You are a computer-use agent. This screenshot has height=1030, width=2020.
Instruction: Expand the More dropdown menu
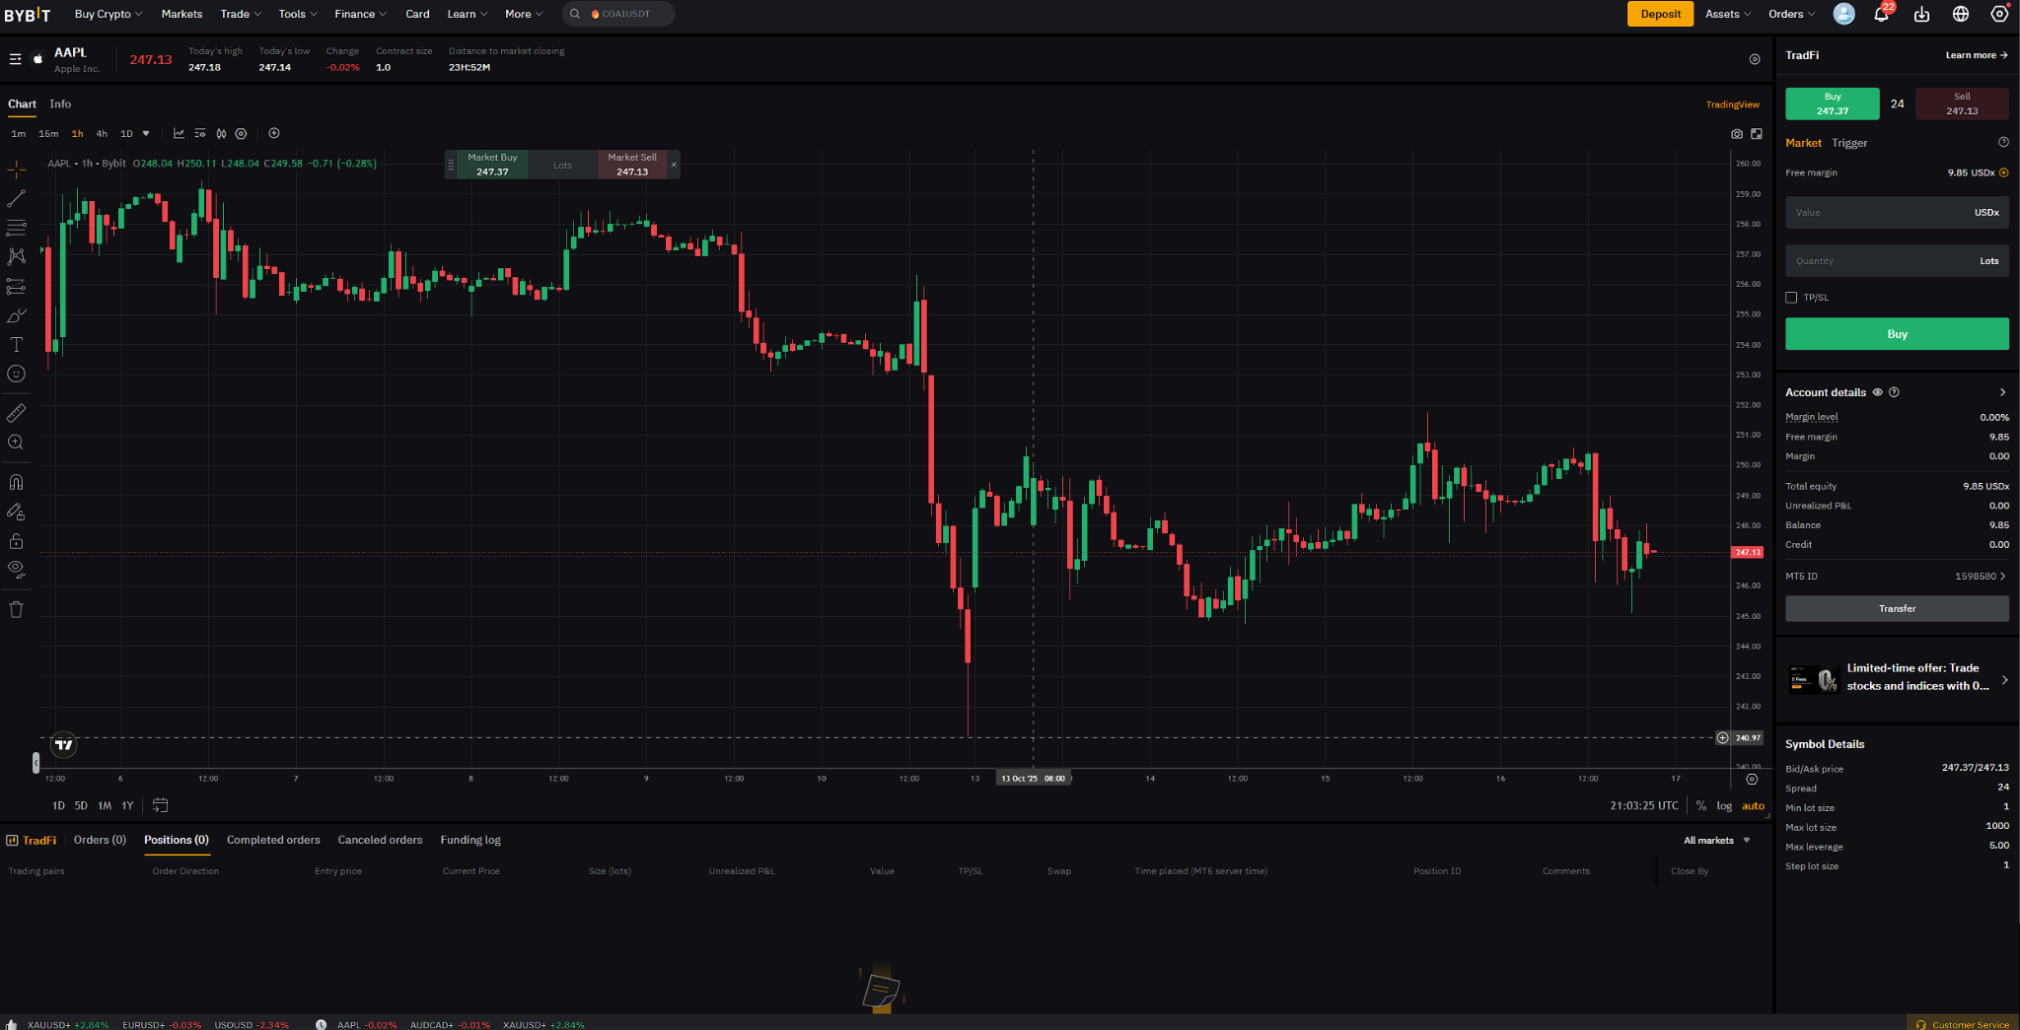coord(524,14)
